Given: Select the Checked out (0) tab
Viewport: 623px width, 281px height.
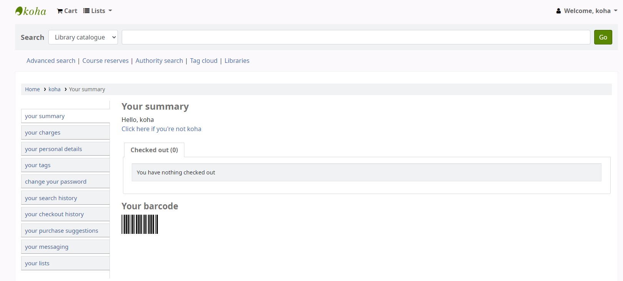Looking at the screenshot, I should (x=154, y=150).
